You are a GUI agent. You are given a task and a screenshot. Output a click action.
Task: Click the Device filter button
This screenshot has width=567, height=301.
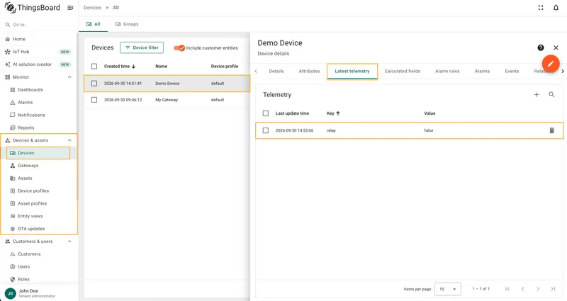[x=142, y=47]
